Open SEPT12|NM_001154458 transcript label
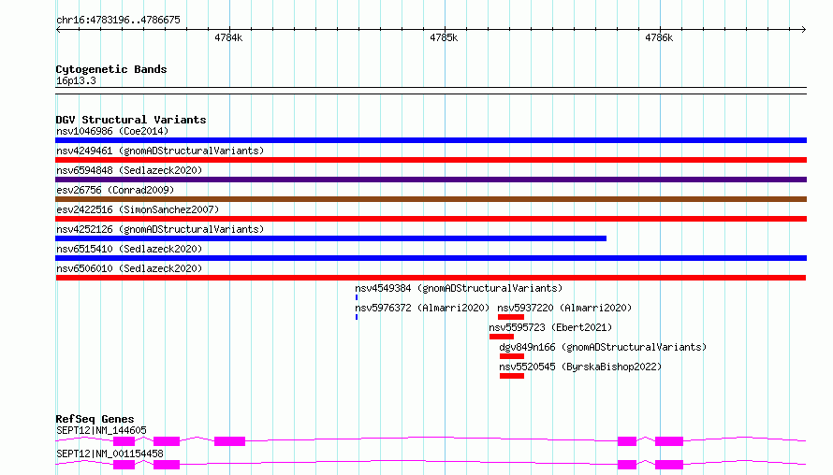Image resolution: width=833 pixels, height=475 pixels. coord(110,453)
